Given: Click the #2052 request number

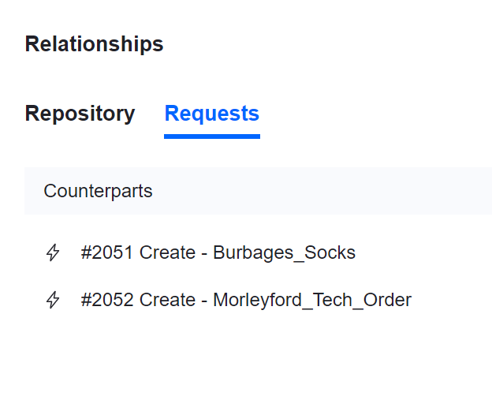Looking at the screenshot, I should click(107, 301).
